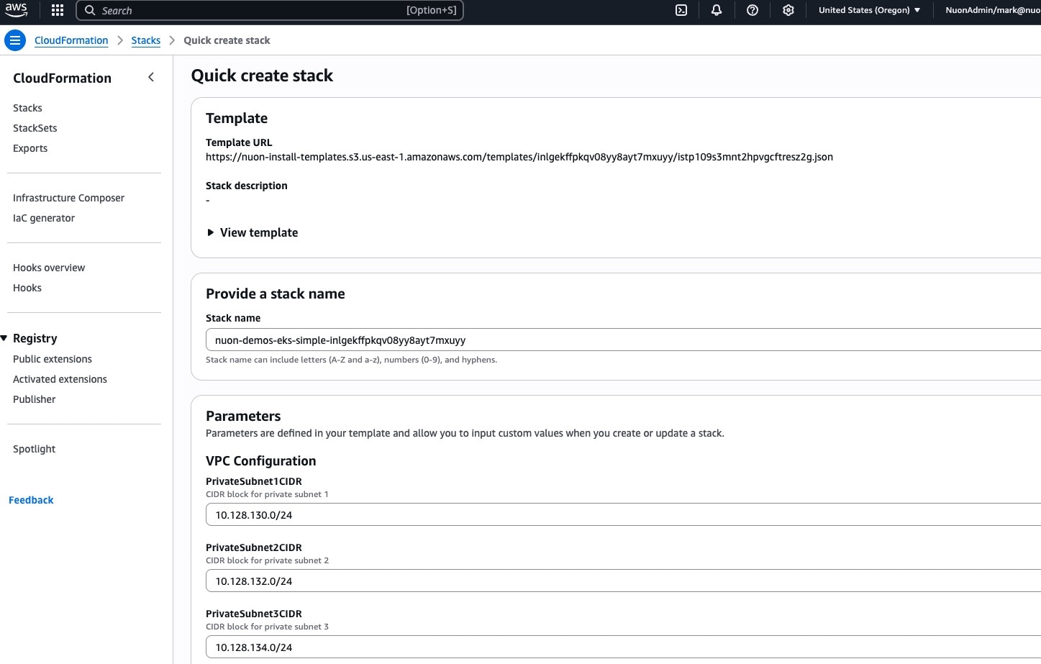Open Exports in the sidebar

coord(30,148)
